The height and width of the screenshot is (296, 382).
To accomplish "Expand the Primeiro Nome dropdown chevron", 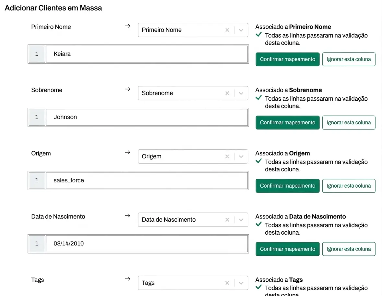I will point(241,30).
